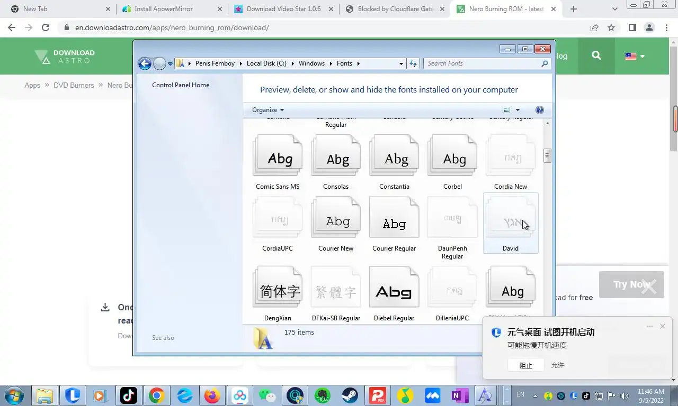Open WeChat from the taskbar

tap(267, 395)
